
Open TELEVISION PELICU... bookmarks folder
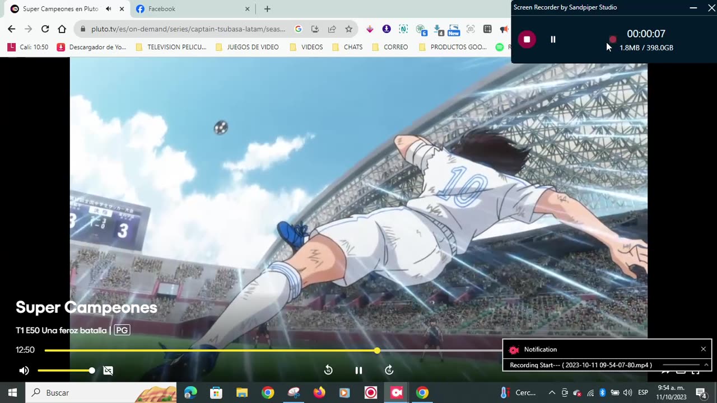171,47
